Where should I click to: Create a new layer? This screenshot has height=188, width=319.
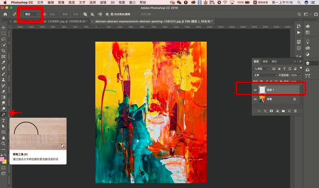(289, 111)
